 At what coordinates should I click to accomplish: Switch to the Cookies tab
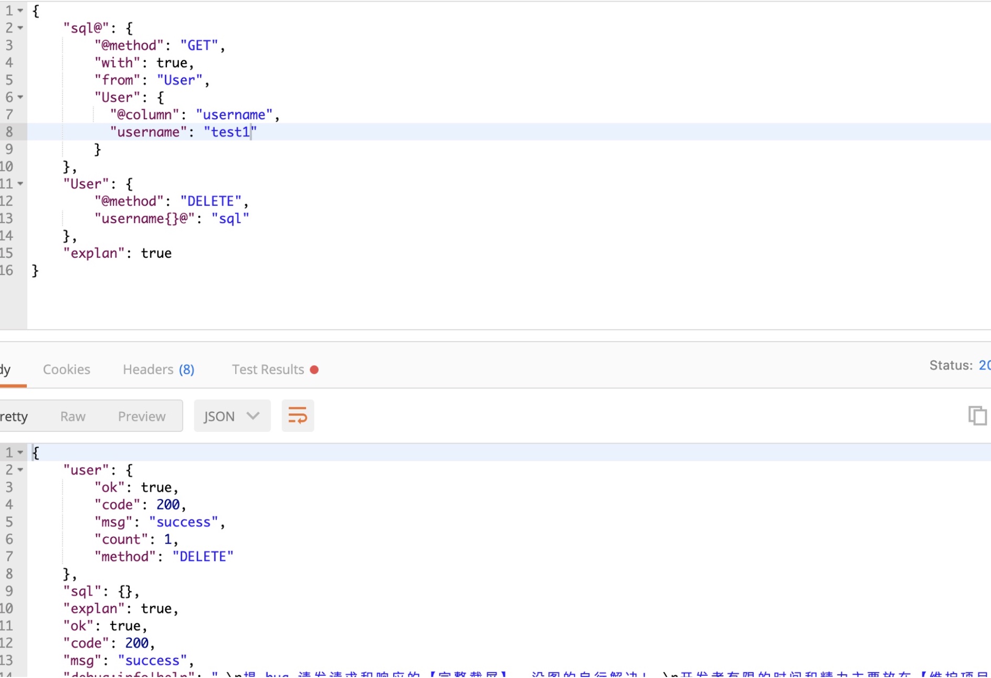coord(67,369)
